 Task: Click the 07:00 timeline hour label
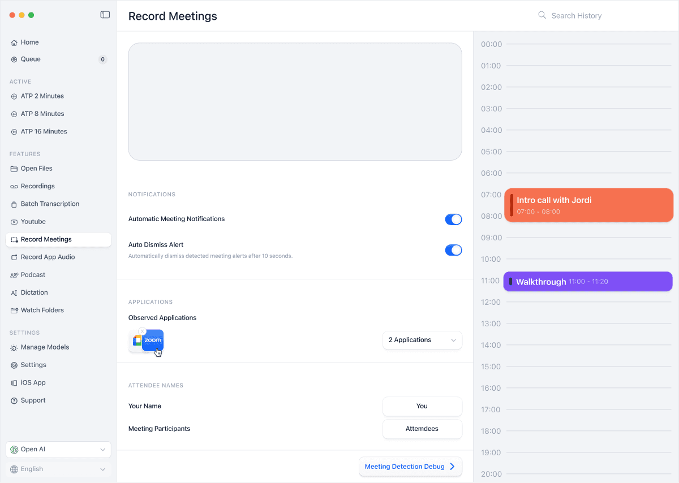click(x=491, y=195)
